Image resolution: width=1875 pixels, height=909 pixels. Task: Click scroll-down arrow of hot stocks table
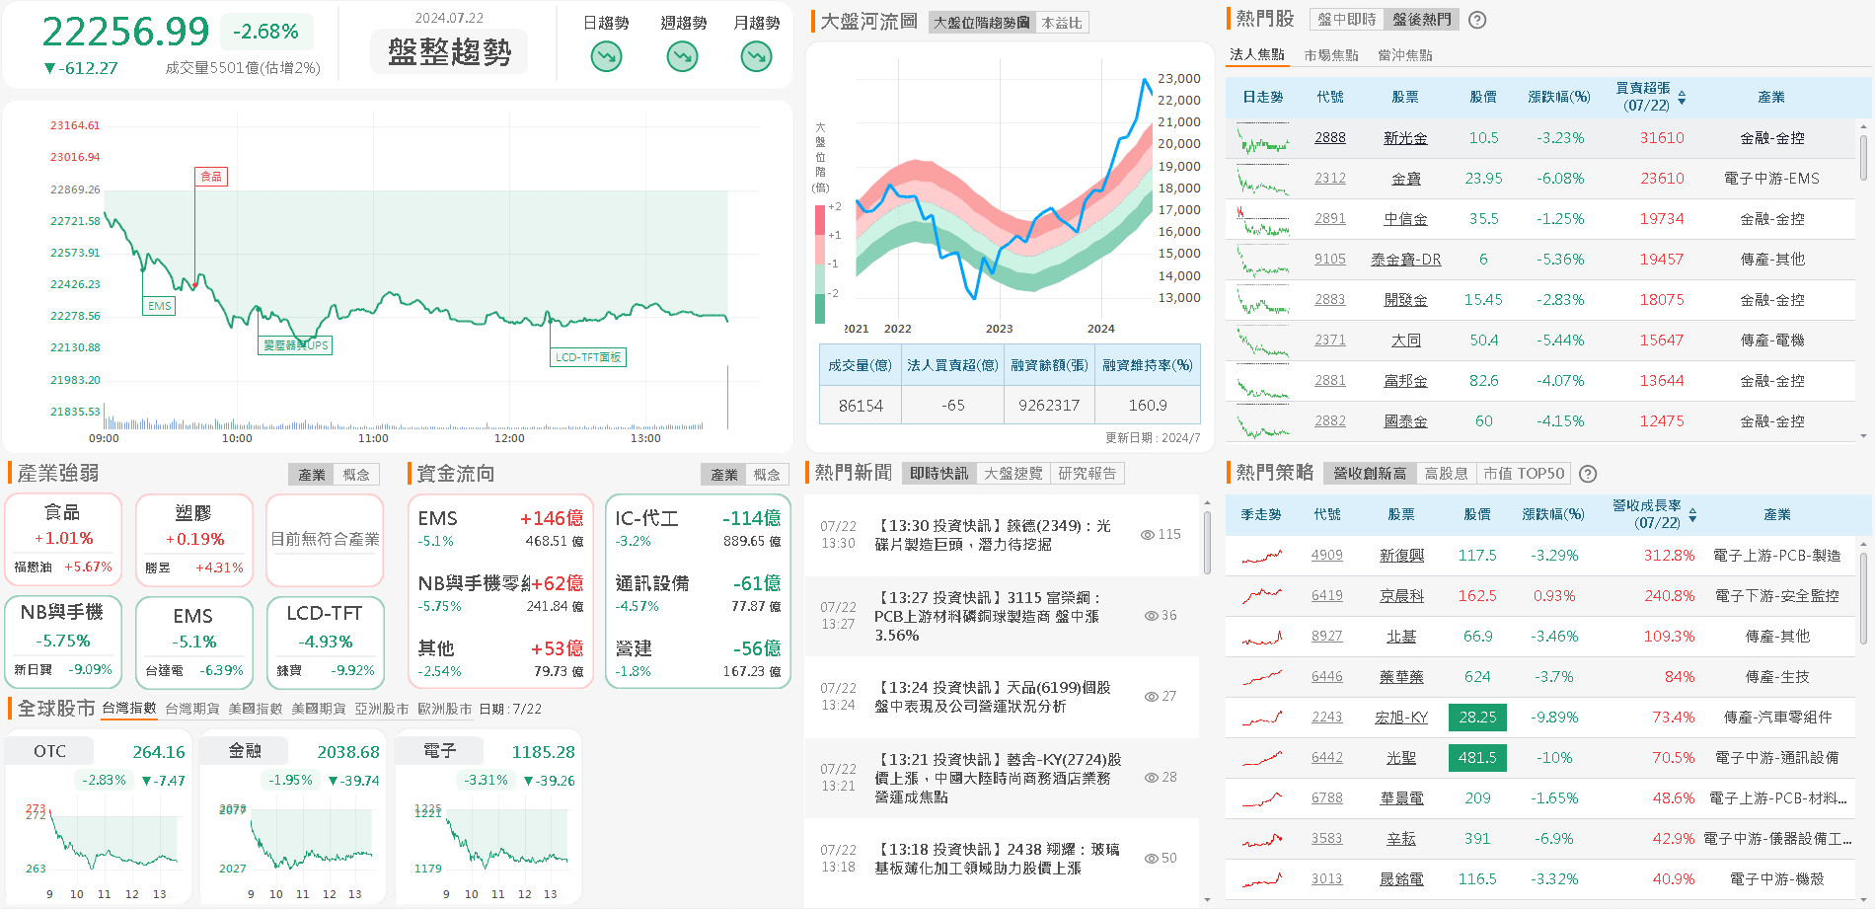pyautogui.click(x=1863, y=435)
